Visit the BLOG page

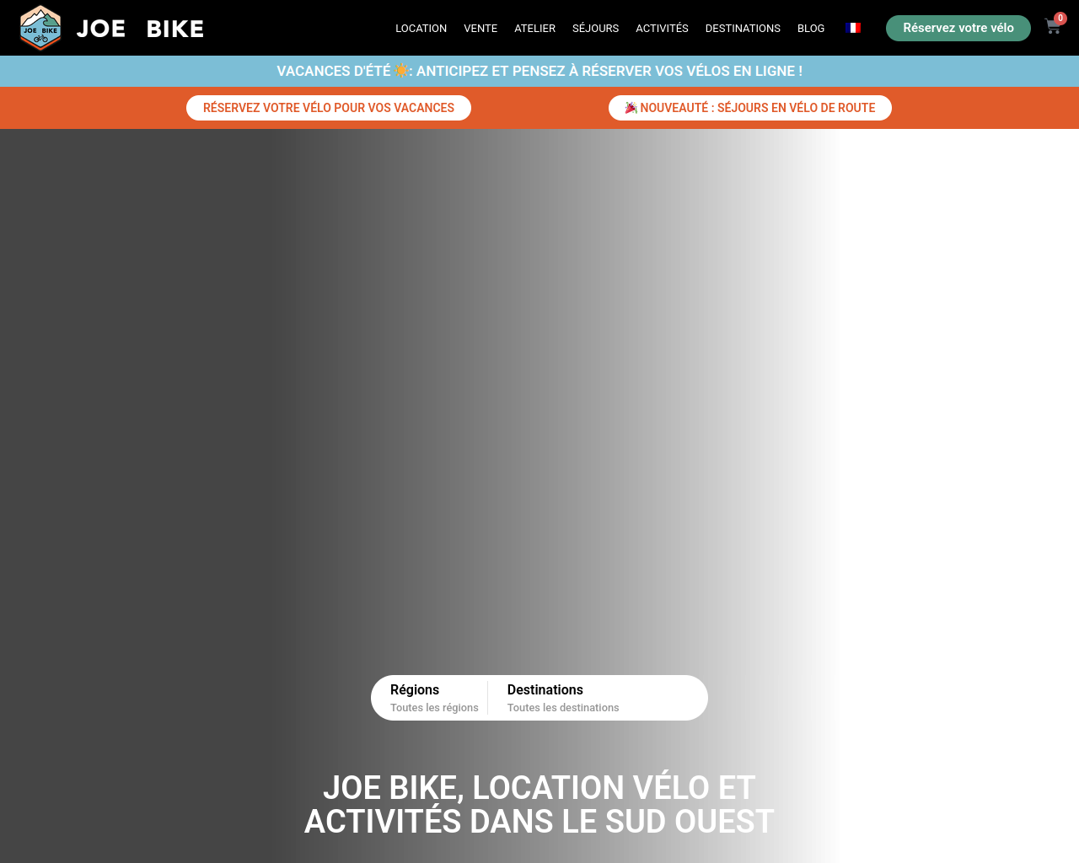(811, 28)
